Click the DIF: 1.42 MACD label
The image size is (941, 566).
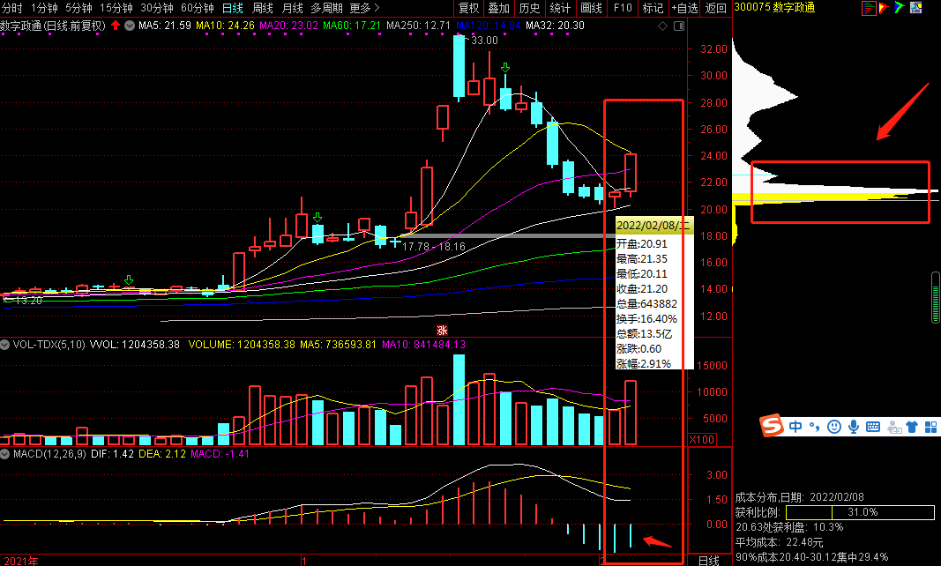point(112,454)
